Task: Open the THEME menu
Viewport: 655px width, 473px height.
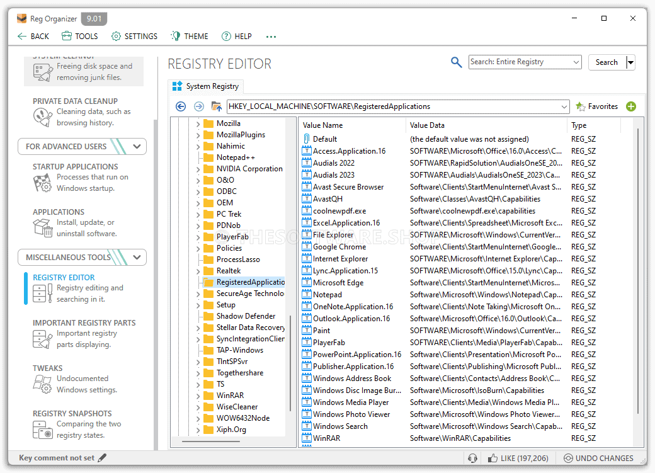Action: coord(189,37)
